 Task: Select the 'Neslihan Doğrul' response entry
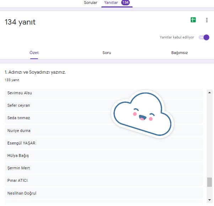tap(103, 193)
